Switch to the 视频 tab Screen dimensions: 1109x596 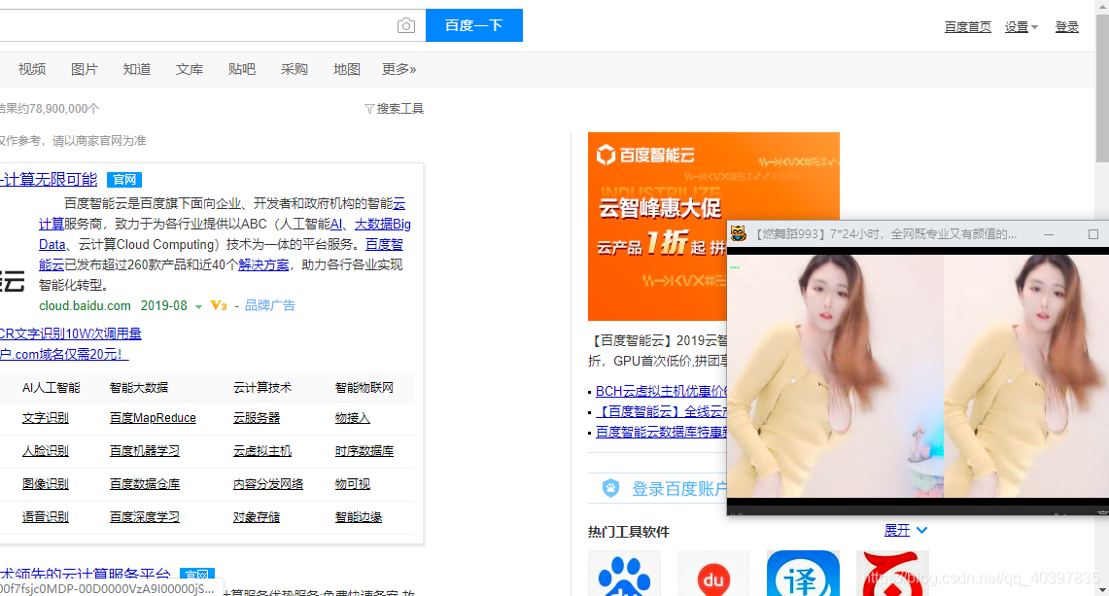[x=32, y=69]
